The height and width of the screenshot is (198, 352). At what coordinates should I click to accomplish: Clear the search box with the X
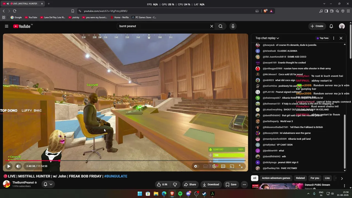212,26
